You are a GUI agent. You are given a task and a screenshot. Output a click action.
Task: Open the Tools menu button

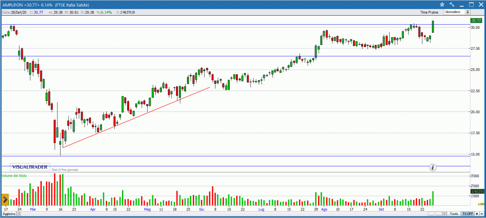[454, 214]
